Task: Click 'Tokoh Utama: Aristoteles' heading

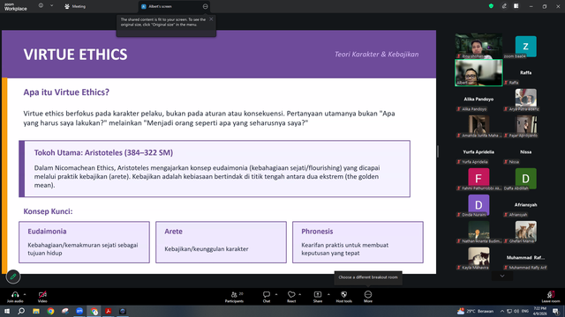Action: (103, 152)
